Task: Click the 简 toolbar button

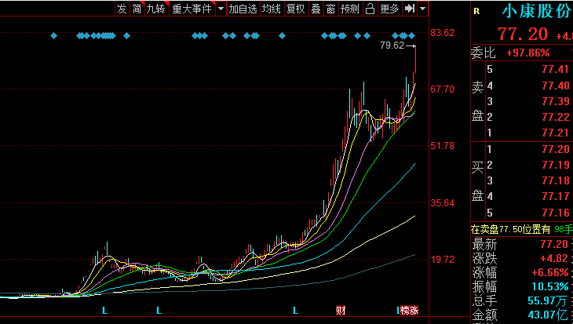Action: coord(137,9)
